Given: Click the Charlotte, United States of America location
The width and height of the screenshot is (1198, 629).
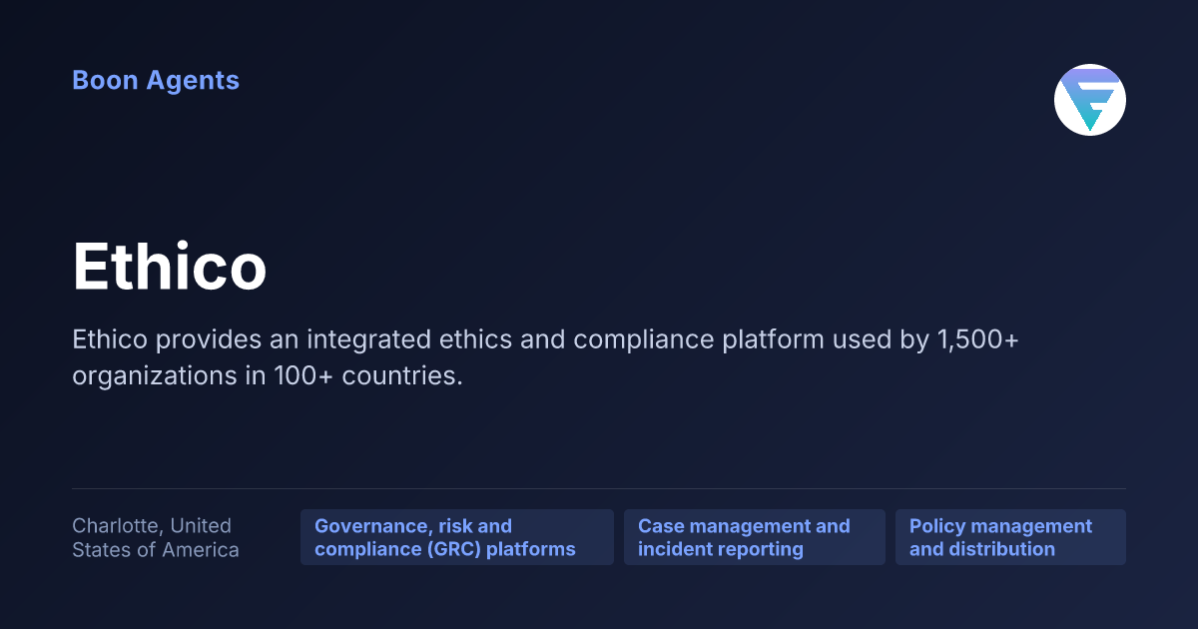Looking at the screenshot, I should tap(156, 537).
